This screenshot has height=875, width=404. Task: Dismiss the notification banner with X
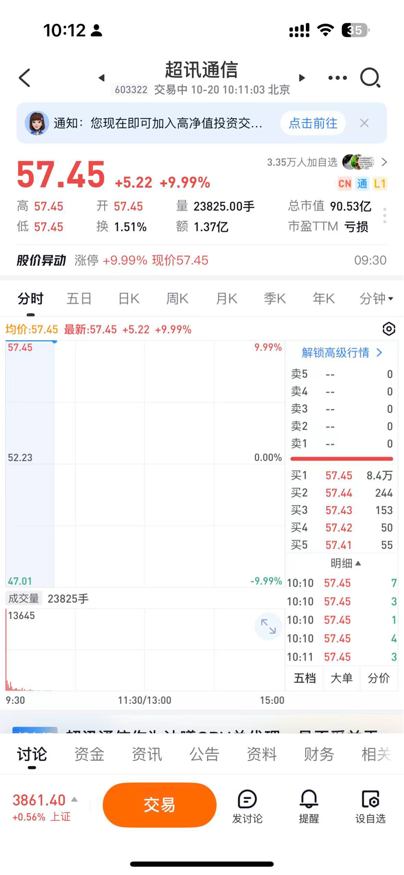click(x=364, y=123)
